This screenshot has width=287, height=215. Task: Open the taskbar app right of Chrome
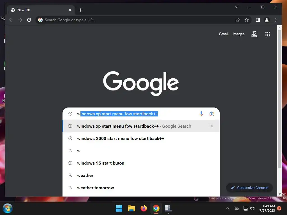[168, 208]
